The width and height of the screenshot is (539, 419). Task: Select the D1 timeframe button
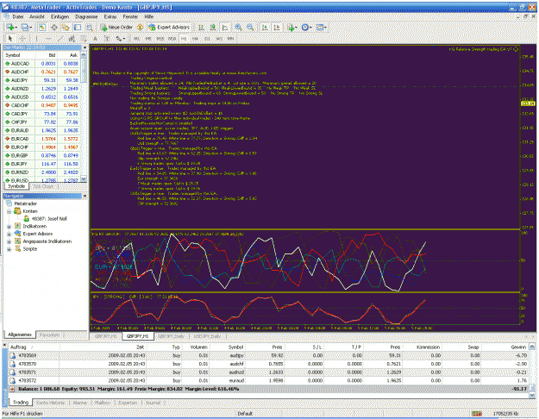point(207,39)
